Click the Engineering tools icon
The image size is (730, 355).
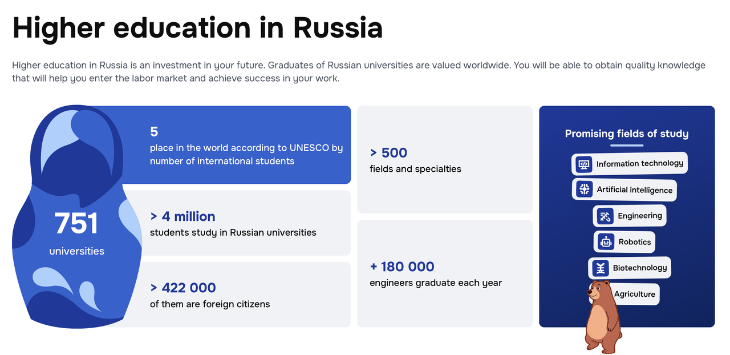(x=605, y=216)
